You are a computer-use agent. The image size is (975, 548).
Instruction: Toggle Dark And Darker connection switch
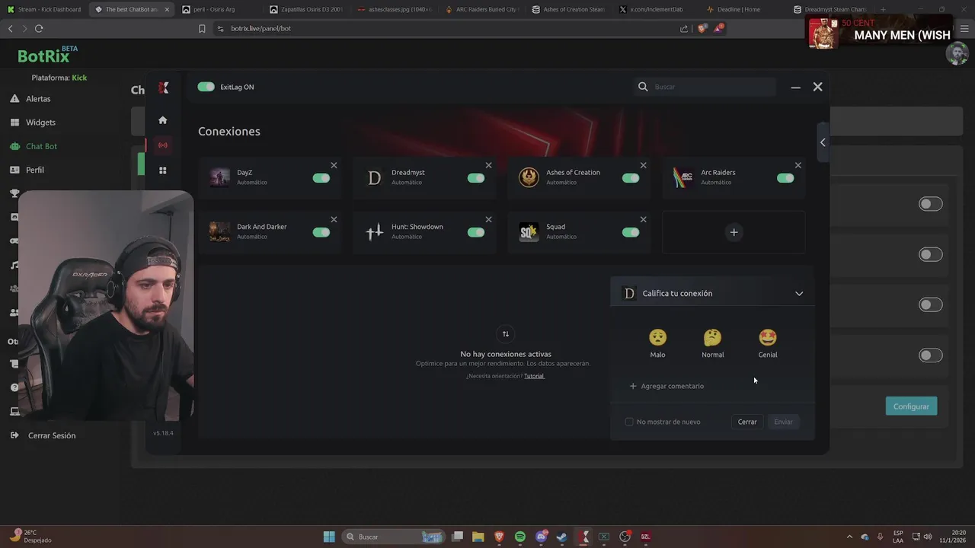point(321,232)
